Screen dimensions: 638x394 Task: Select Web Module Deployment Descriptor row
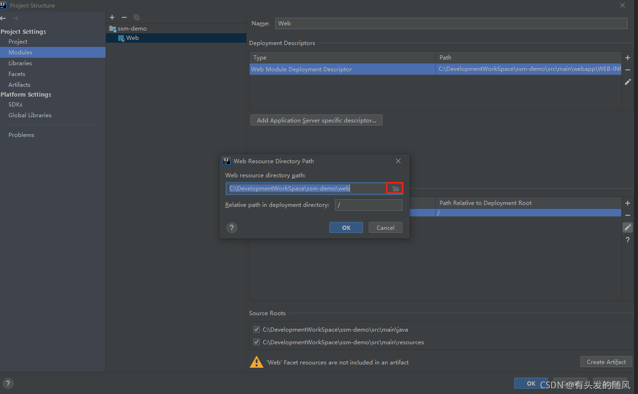pos(435,69)
